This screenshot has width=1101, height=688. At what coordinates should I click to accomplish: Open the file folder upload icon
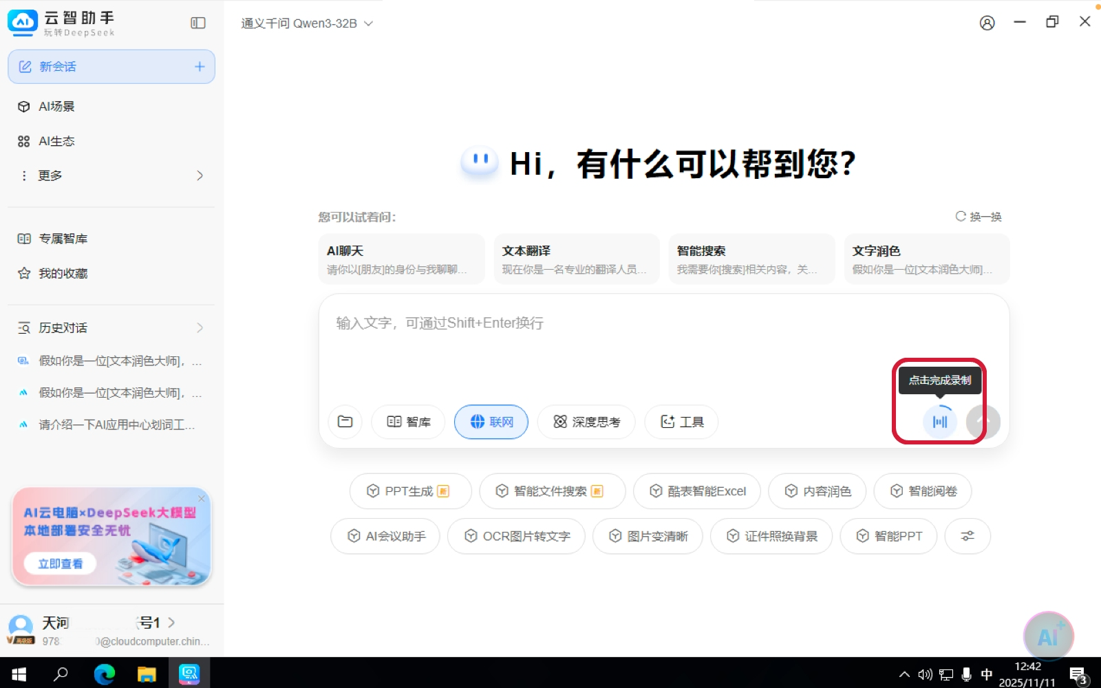coord(345,422)
